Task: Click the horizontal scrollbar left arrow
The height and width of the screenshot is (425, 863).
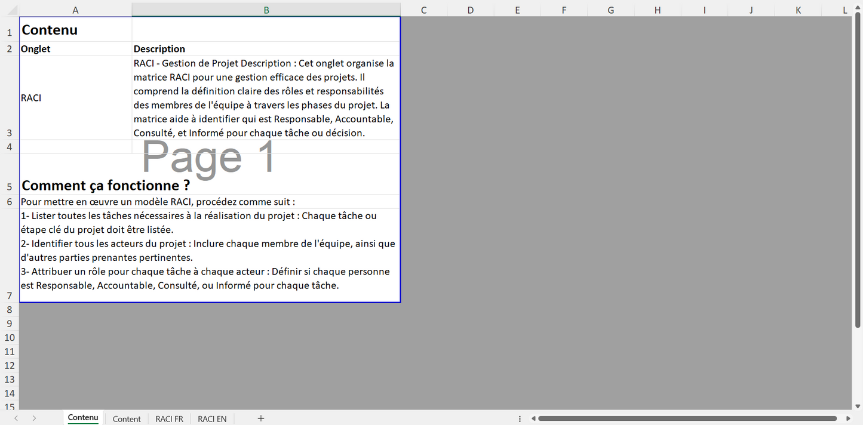Action: 533,418
